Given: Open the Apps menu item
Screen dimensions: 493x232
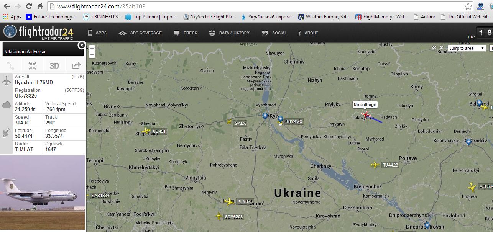Looking at the screenshot, I should click(97, 33).
